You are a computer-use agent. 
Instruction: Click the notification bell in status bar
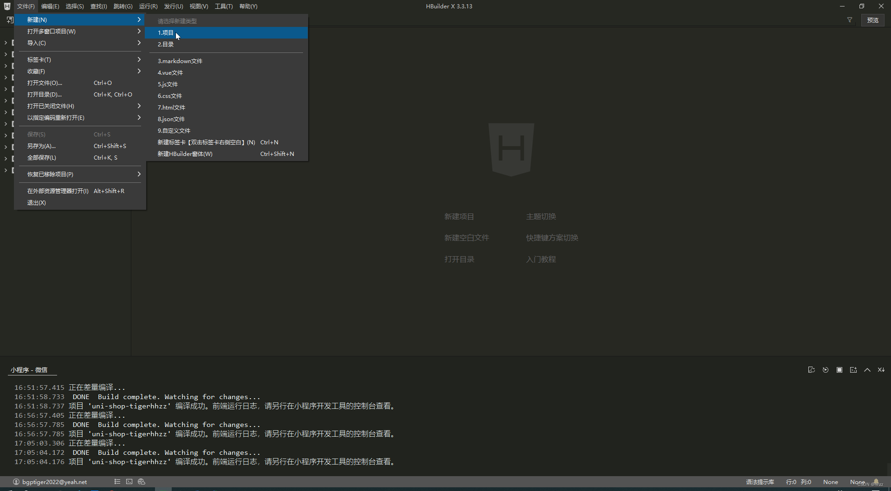[x=876, y=482]
